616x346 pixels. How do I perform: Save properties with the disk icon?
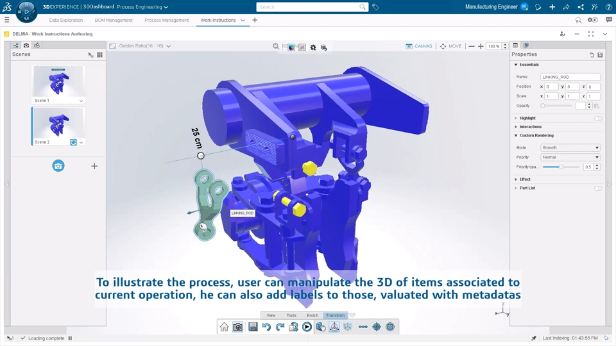pyautogui.click(x=600, y=55)
